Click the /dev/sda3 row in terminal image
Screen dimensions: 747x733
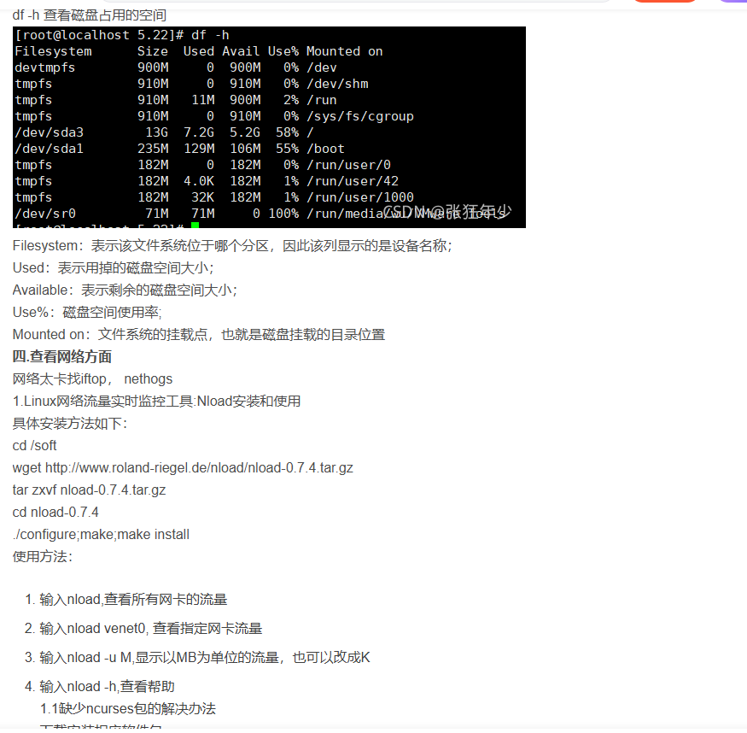(x=164, y=132)
